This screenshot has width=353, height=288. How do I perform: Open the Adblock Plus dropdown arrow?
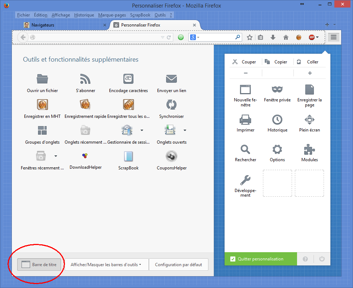[317, 37]
